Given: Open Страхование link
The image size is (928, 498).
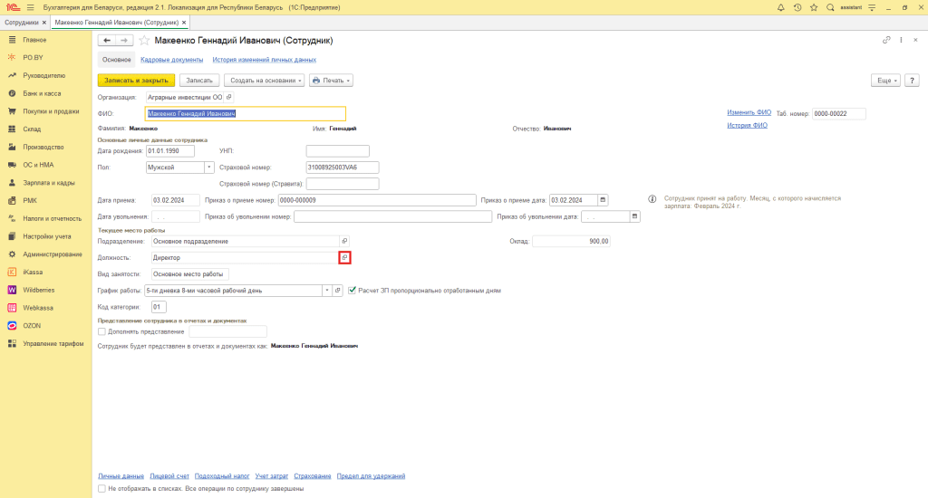Looking at the screenshot, I should pos(313,476).
